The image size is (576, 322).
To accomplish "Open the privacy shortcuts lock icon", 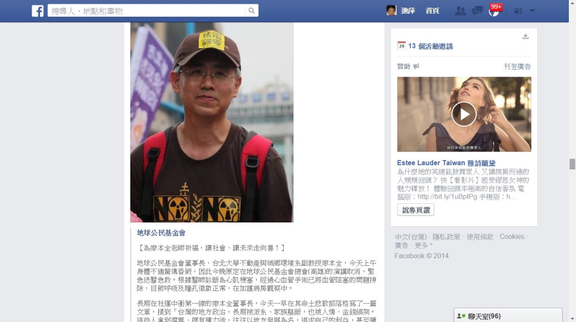I will [518, 11].
